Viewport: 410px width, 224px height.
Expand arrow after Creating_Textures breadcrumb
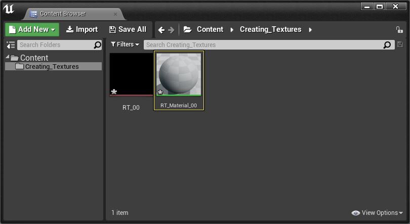tap(310, 30)
